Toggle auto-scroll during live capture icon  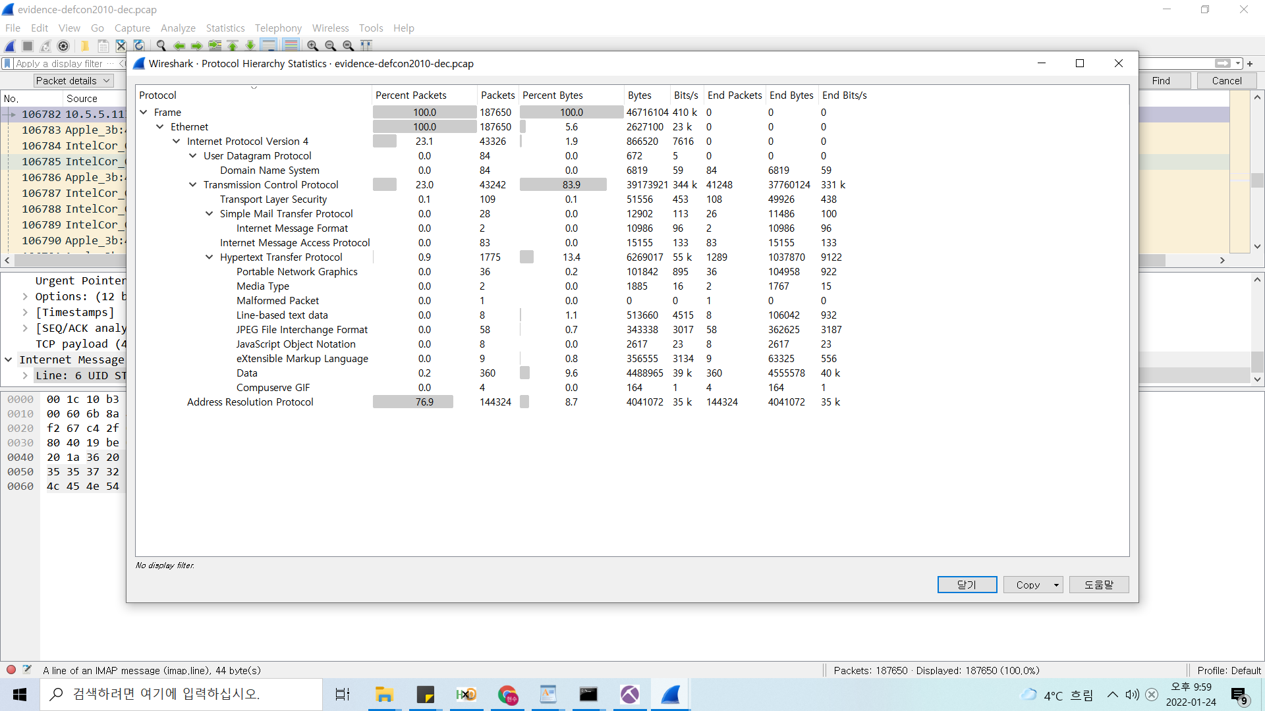tap(269, 45)
